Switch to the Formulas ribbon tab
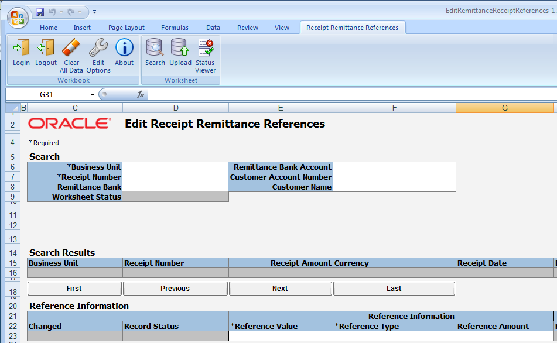Viewport: 557px width, 343px height. 175,28
